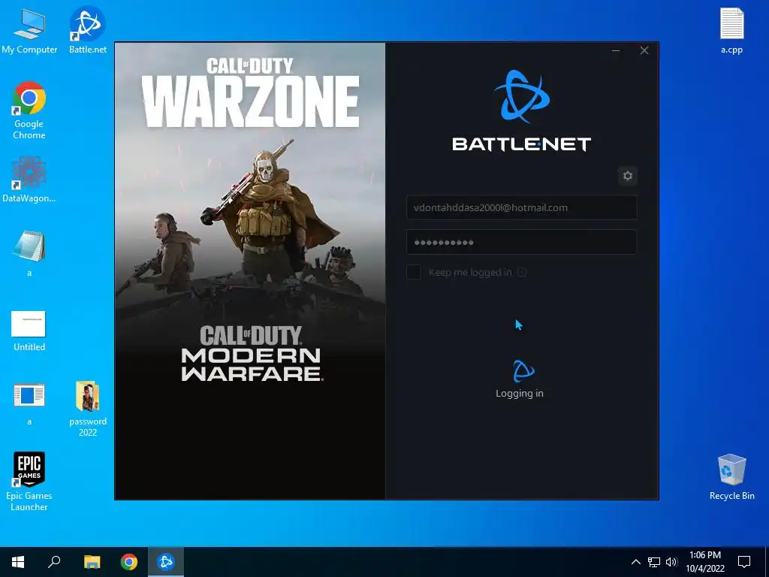Expand hidden system tray icons
Screen dimensions: 769x577
[635, 562]
